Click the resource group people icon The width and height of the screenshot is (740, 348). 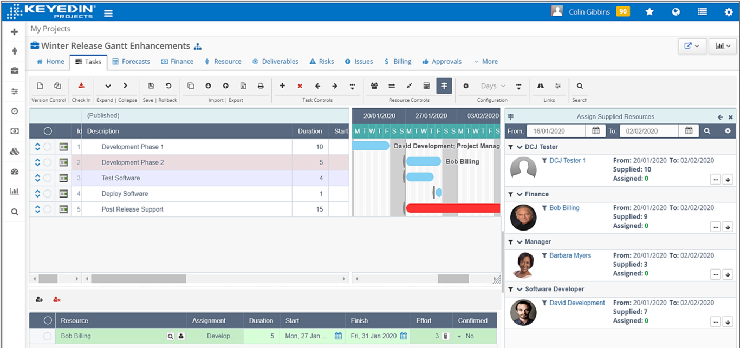pos(374,86)
